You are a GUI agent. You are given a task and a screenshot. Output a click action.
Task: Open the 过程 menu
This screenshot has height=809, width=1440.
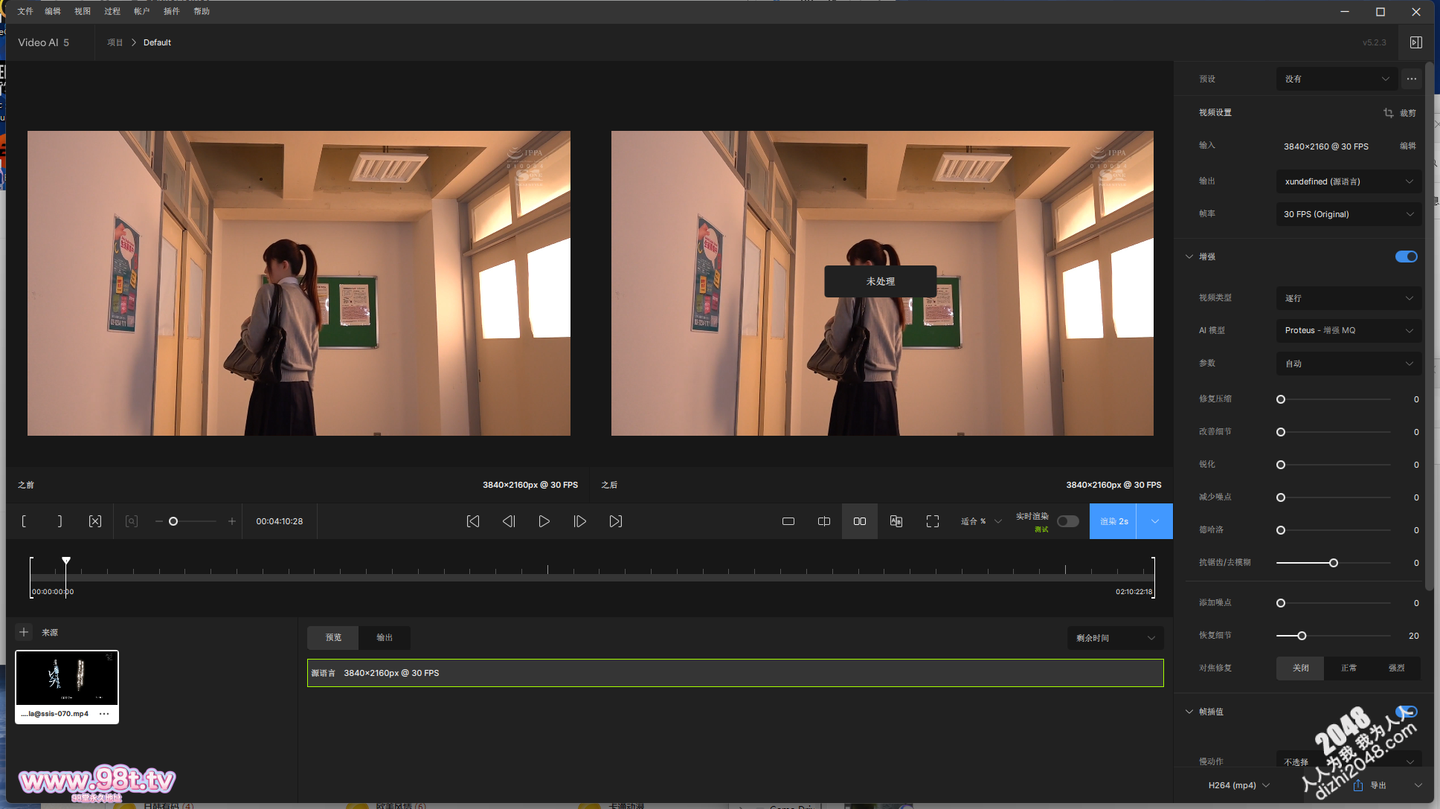pyautogui.click(x=112, y=11)
